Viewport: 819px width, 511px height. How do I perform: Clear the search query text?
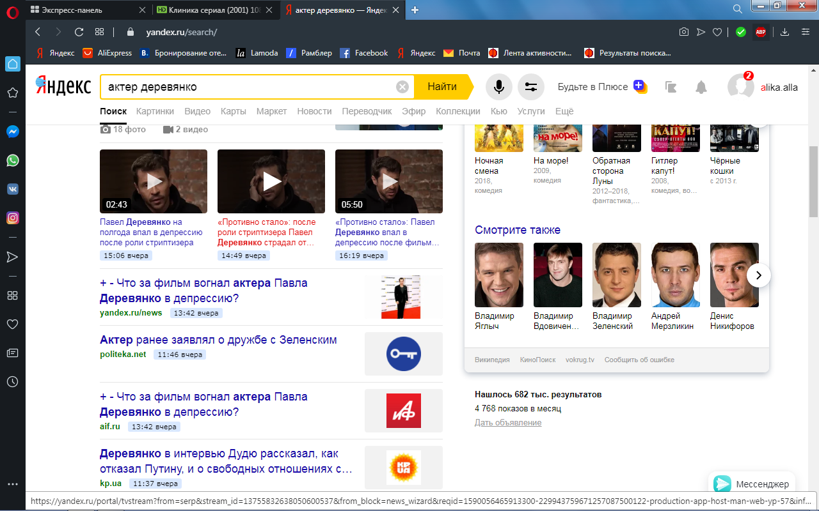(x=402, y=87)
